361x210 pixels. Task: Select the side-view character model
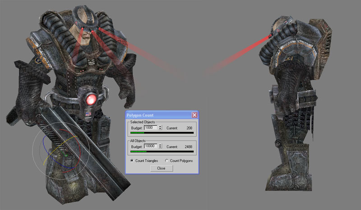click(295, 104)
